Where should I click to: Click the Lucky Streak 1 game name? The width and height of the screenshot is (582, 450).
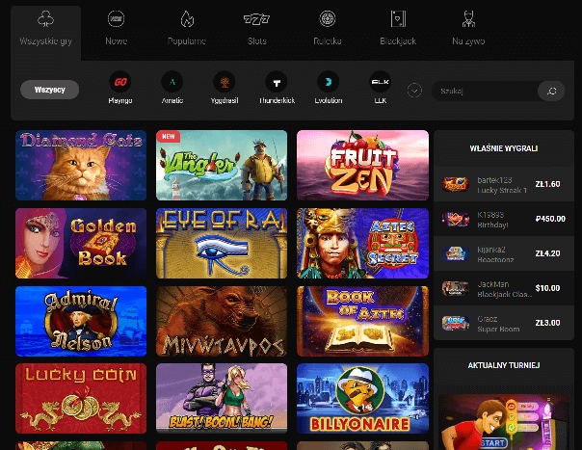click(x=502, y=191)
